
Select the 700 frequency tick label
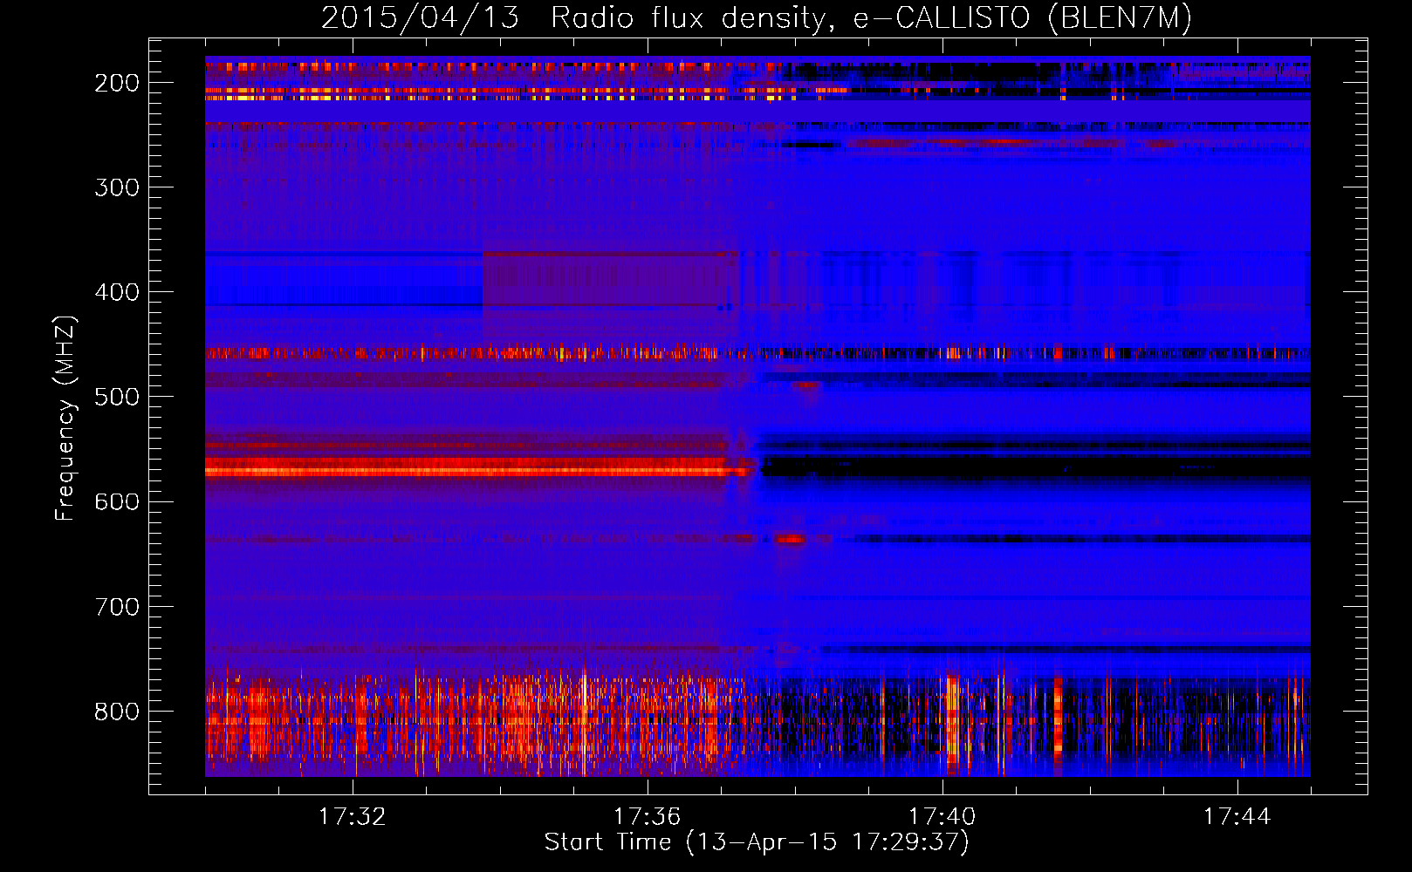[x=117, y=606]
